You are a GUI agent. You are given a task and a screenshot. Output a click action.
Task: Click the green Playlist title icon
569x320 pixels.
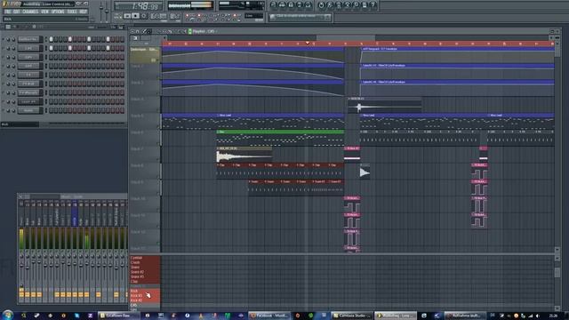click(189, 32)
